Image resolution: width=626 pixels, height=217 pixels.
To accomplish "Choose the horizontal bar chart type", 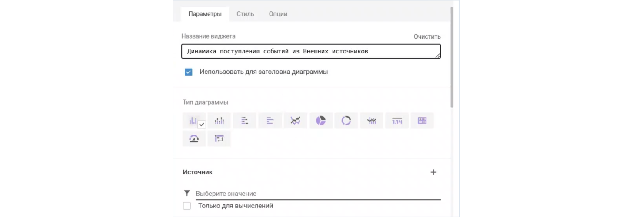I will coord(270,121).
